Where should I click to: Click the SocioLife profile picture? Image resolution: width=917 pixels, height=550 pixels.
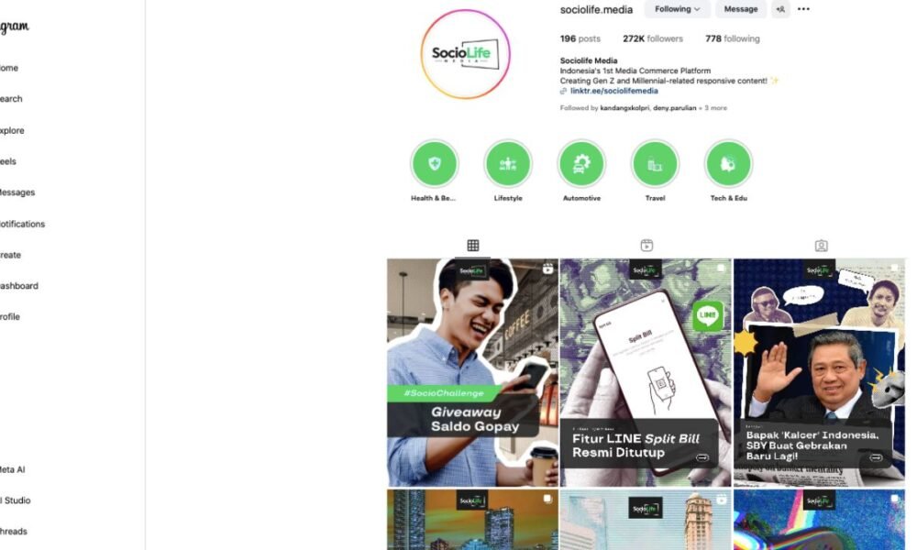click(x=465, y=54)
